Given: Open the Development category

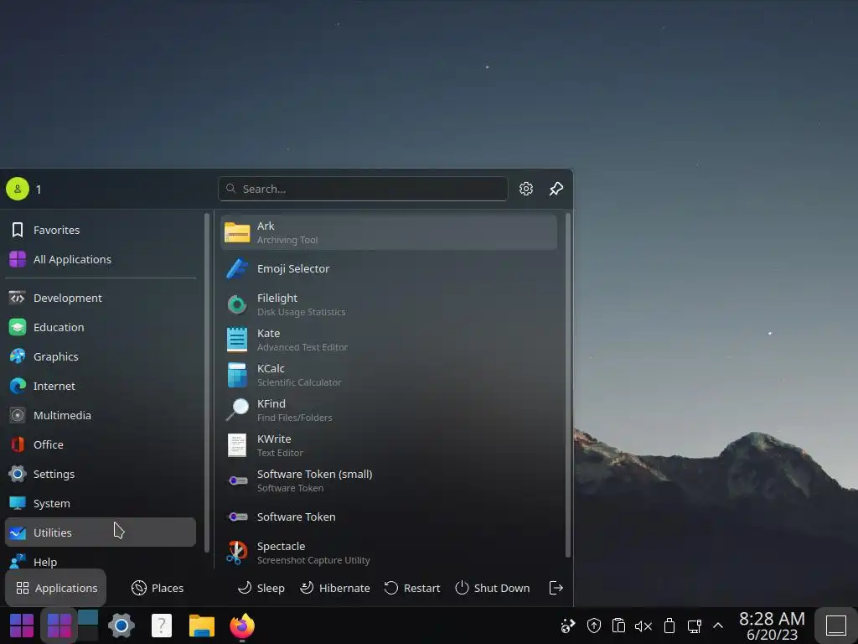Looking at the screenshot, I should coord(101,298).
